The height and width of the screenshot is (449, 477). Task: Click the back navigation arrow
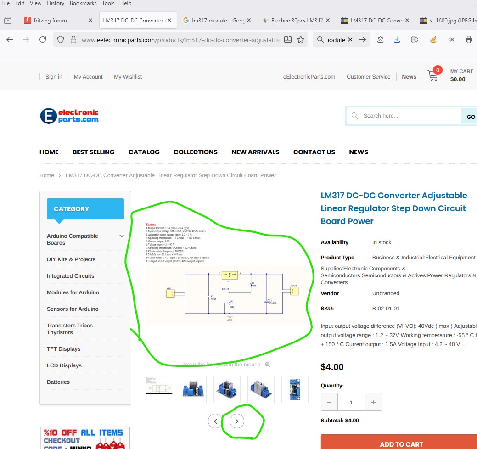tap(10, 39)
